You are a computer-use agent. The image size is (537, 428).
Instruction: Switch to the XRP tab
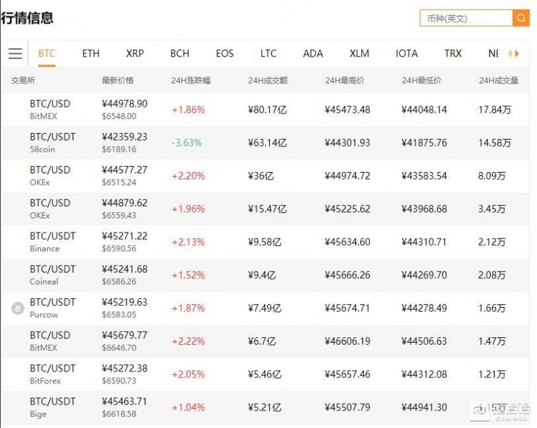[x=135, y=54]
